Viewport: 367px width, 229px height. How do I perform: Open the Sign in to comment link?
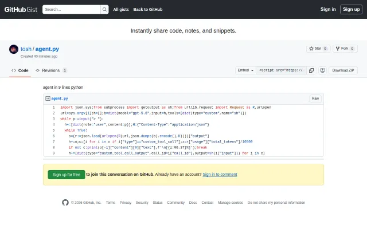click(x=220, y=175)
